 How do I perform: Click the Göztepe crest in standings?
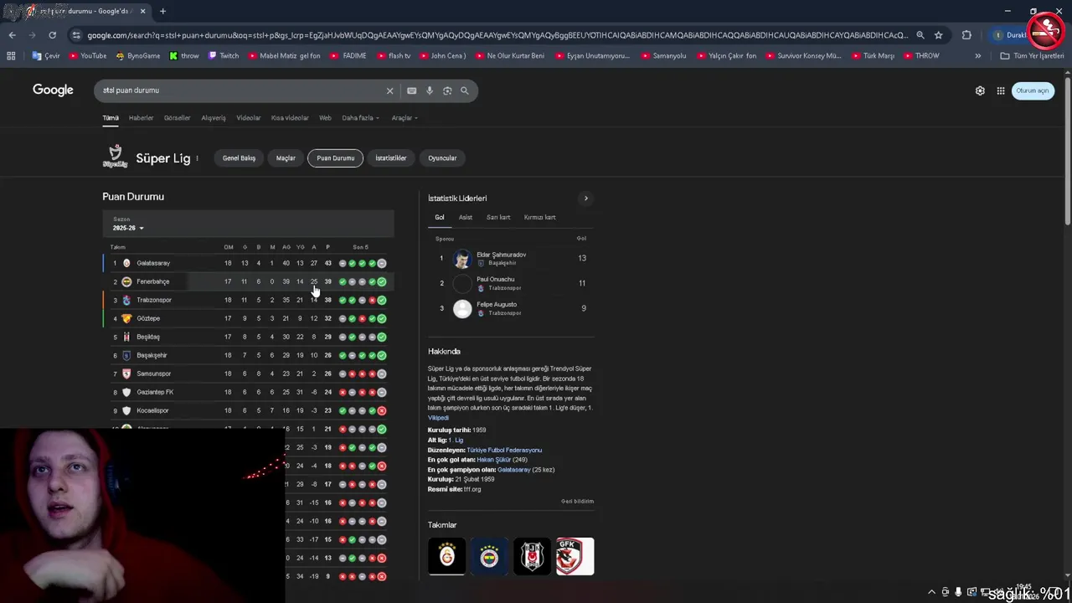[x=126, y=318]
